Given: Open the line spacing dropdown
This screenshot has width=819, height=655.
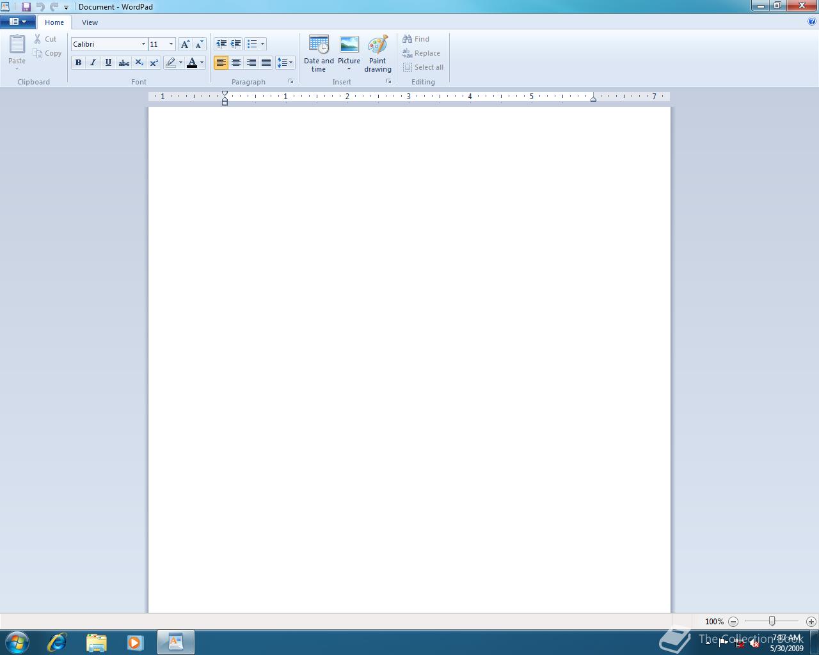Looking at the screenshot, I should (x=285, y=62).
